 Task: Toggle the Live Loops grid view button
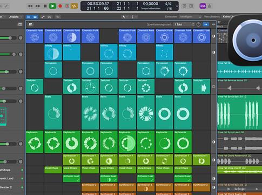29,17
